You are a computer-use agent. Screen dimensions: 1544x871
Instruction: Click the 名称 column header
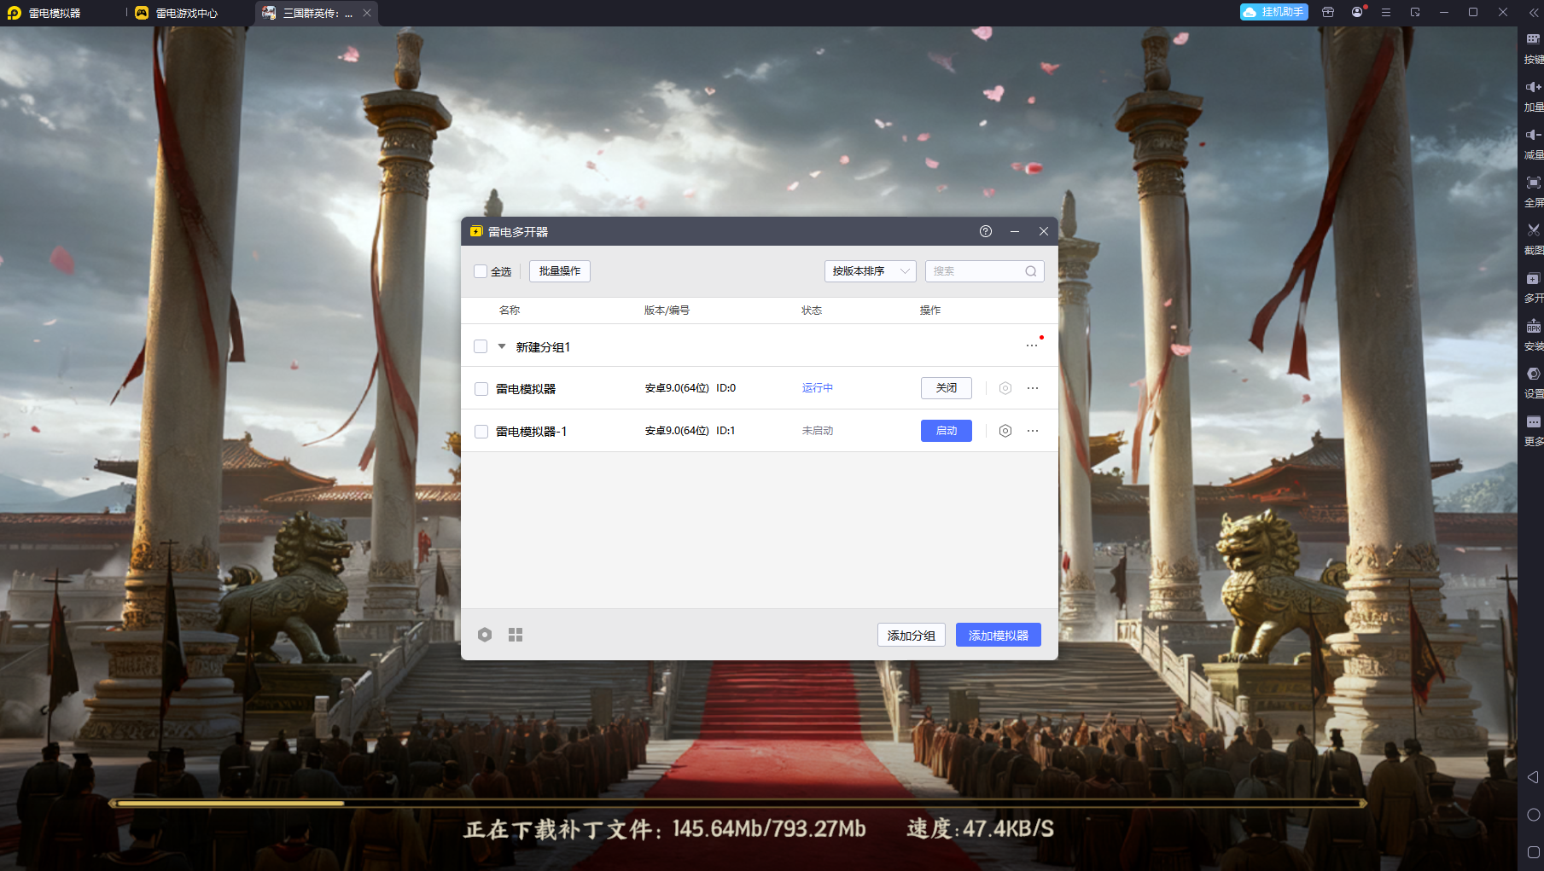[x=510, y=311]
